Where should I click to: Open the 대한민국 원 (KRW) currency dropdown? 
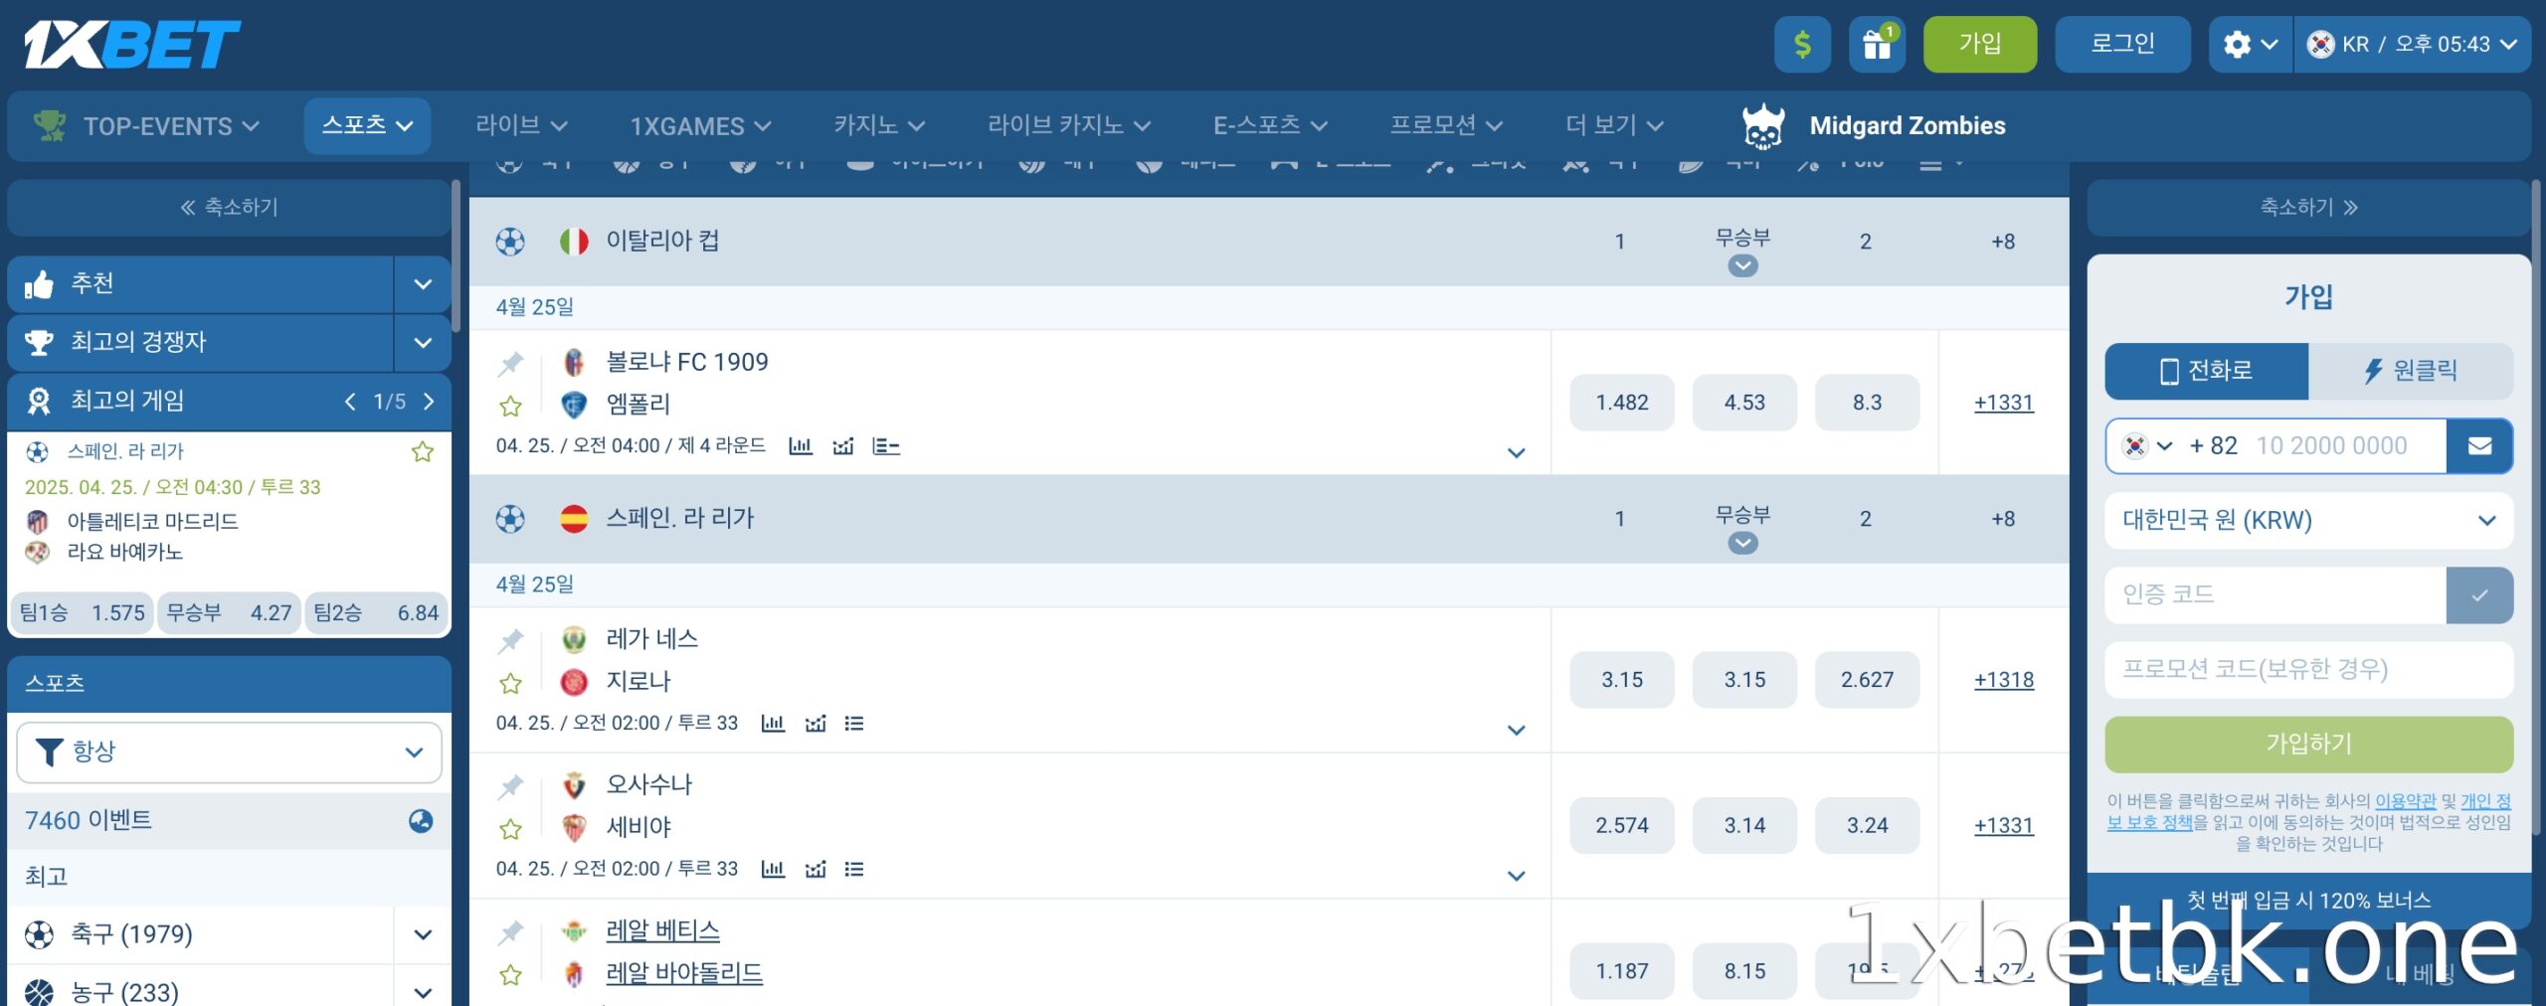[x=2308, y=520]
